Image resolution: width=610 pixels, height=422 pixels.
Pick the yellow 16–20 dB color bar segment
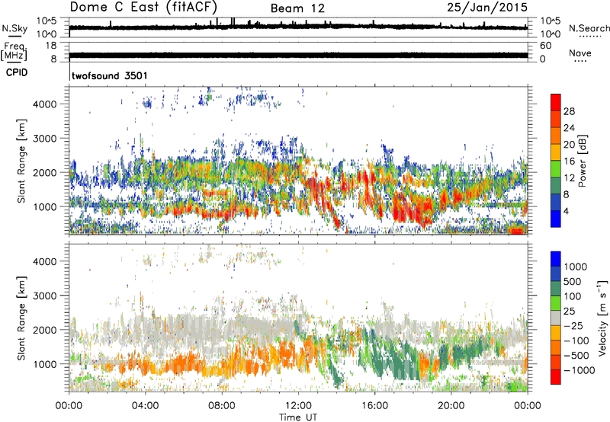tap(556, 152)
